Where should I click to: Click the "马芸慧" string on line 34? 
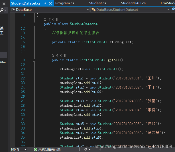[153, 133]
